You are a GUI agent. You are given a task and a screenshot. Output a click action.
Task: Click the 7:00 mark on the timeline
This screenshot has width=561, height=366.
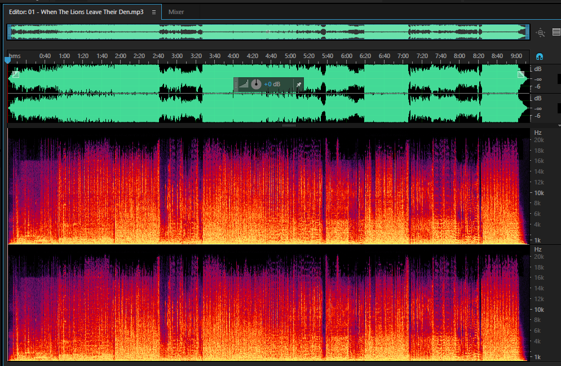pos(403,56)
